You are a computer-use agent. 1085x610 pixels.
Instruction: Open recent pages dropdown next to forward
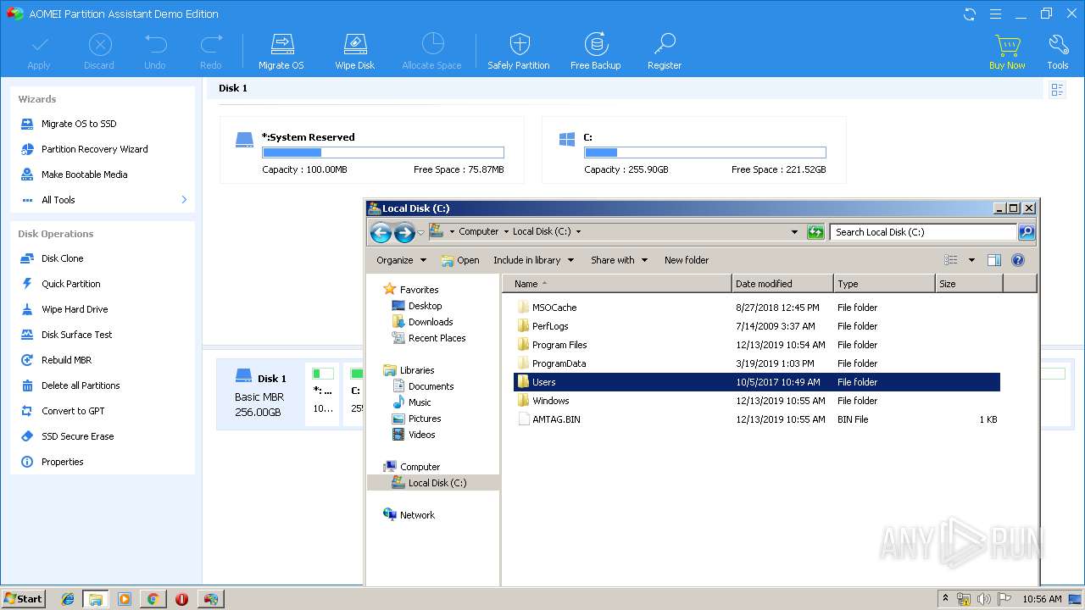[x=421, y=233]
